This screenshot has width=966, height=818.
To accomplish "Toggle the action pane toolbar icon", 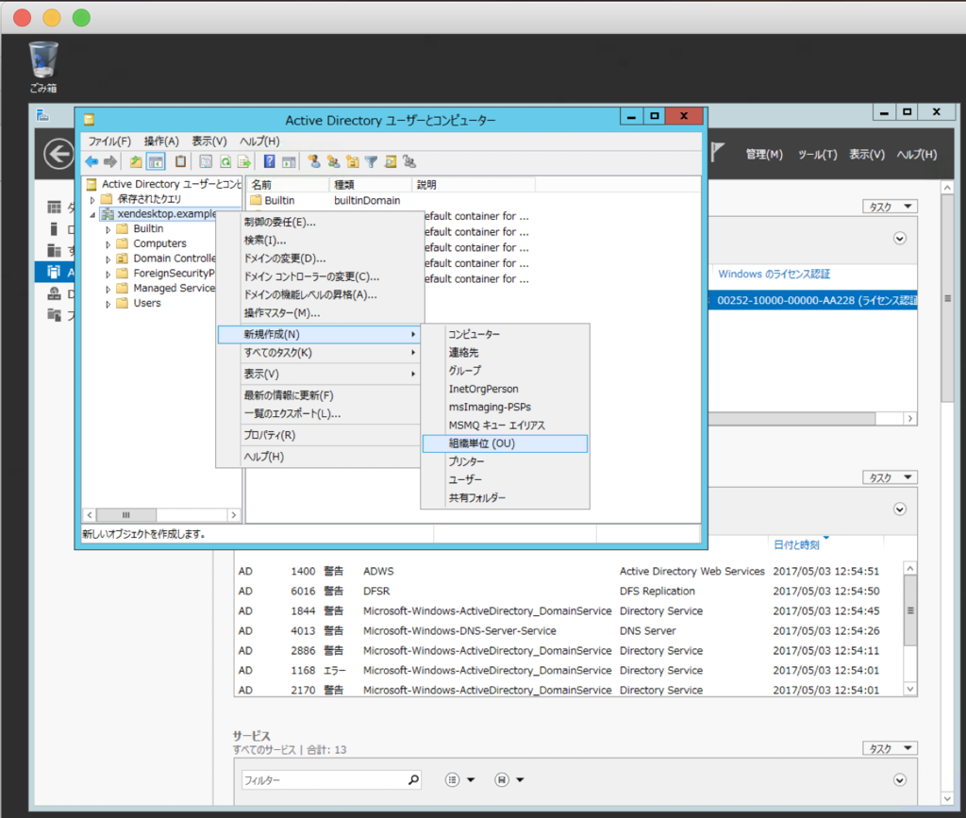I will pyautogui.click(x=289, y=161).
